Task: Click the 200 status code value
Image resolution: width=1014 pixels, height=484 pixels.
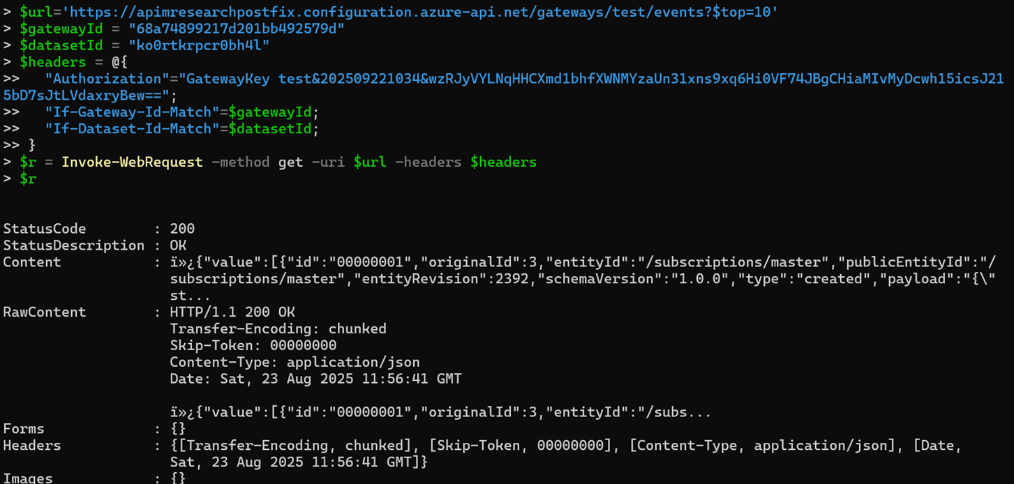Action: click(182, 229)
